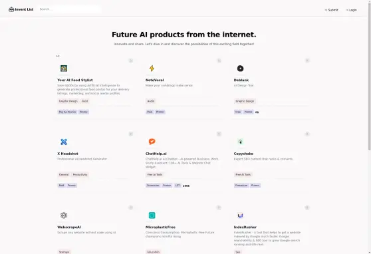371x254 pixels.
Task: Toggle bookmark icon on Copyshake card
Action: click(307, 134)
